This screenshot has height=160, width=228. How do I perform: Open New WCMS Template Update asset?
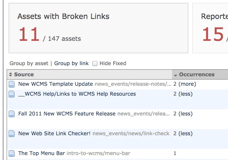click(x=56, y=84)
